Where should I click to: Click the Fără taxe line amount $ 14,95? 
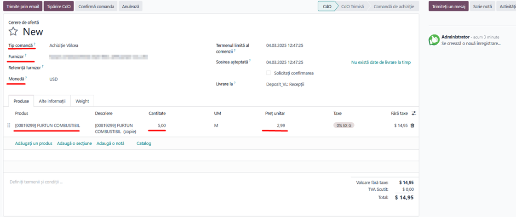click(x=401, y=125)
